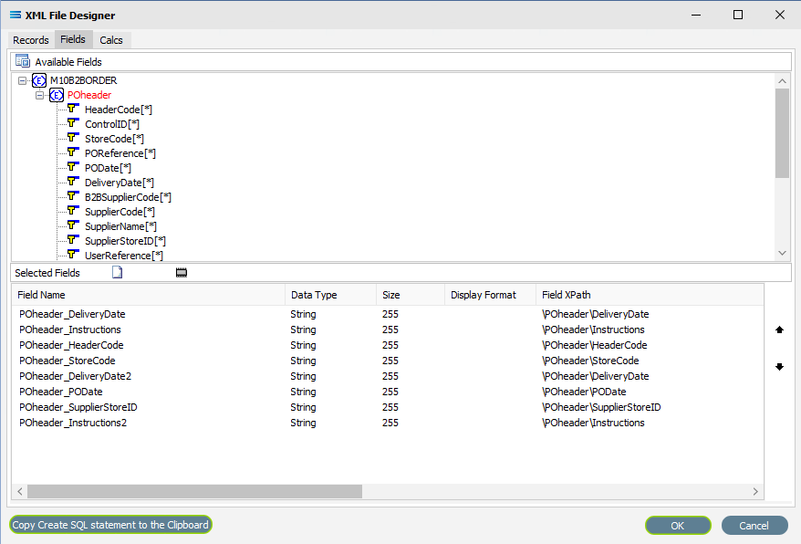Click the ControlID[*] field icon
This screenshot has height=544, width=801.
click(73, 123)
